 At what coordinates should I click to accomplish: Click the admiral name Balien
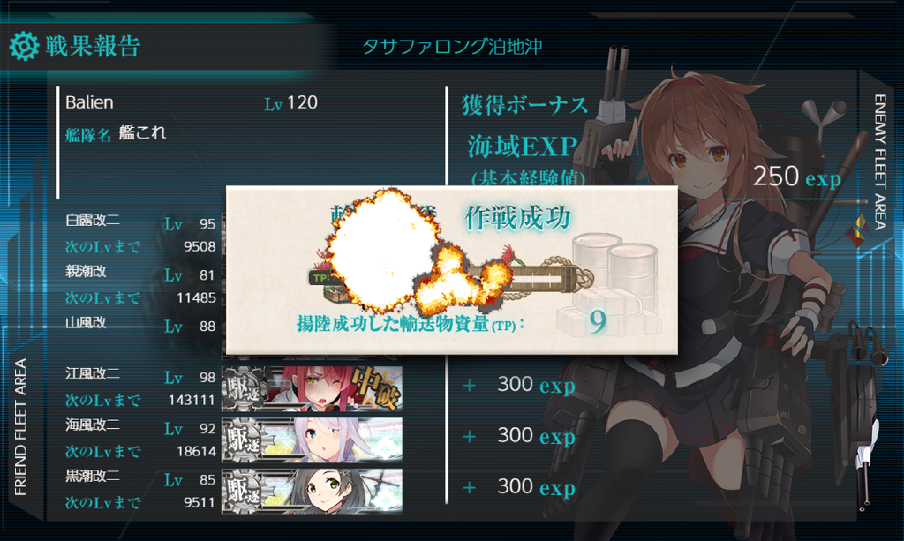89,102
